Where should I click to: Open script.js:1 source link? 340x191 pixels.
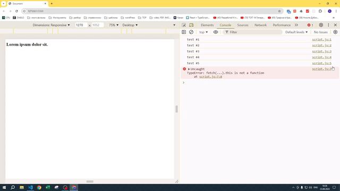click(x=321, y=39)
